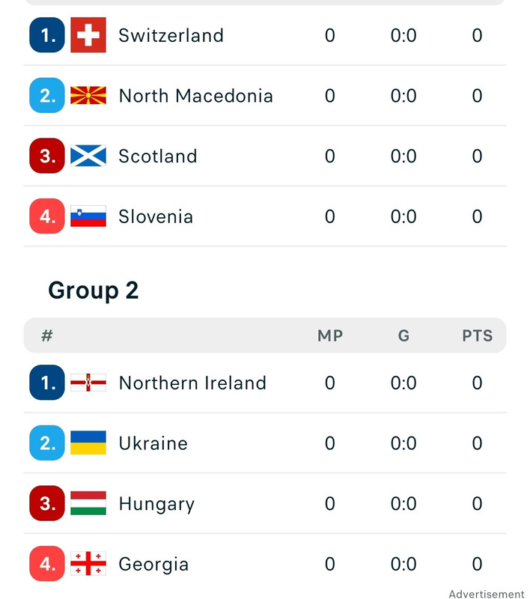Select the Ukraine team name

153,443
